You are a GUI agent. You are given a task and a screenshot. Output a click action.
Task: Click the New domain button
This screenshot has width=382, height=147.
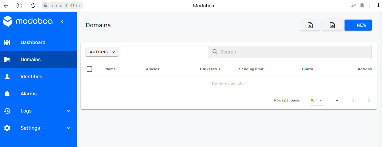coord(358,25)
